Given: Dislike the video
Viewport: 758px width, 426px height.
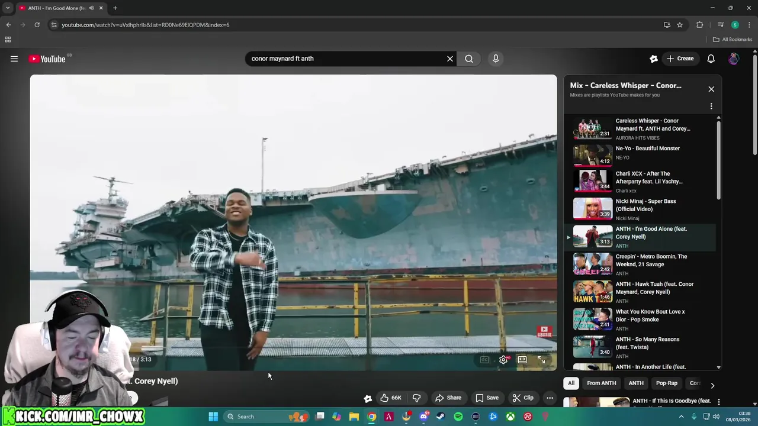Looking at the screenshot, I should tap(416, 398).
